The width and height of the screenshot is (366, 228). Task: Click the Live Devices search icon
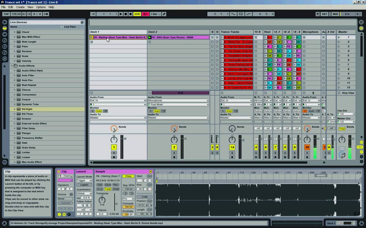click(82, 22)
